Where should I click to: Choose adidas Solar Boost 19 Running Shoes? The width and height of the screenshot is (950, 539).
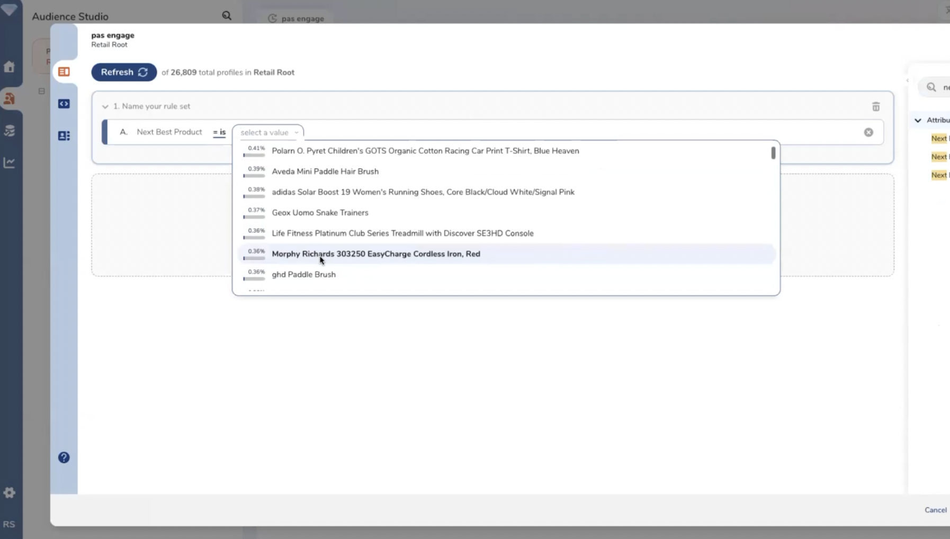[506, 192]
